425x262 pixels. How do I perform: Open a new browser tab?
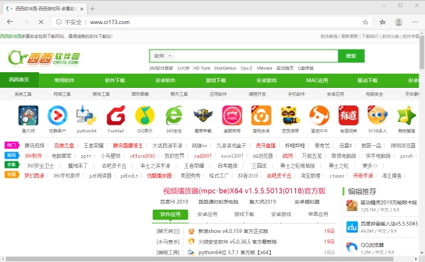(92, 8)
